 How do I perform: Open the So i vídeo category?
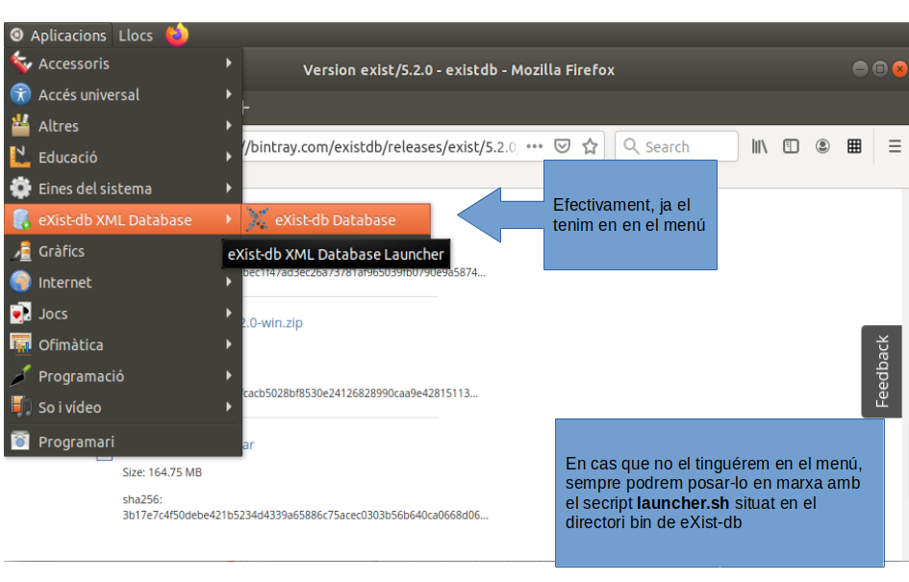click(x=123, y=408)
